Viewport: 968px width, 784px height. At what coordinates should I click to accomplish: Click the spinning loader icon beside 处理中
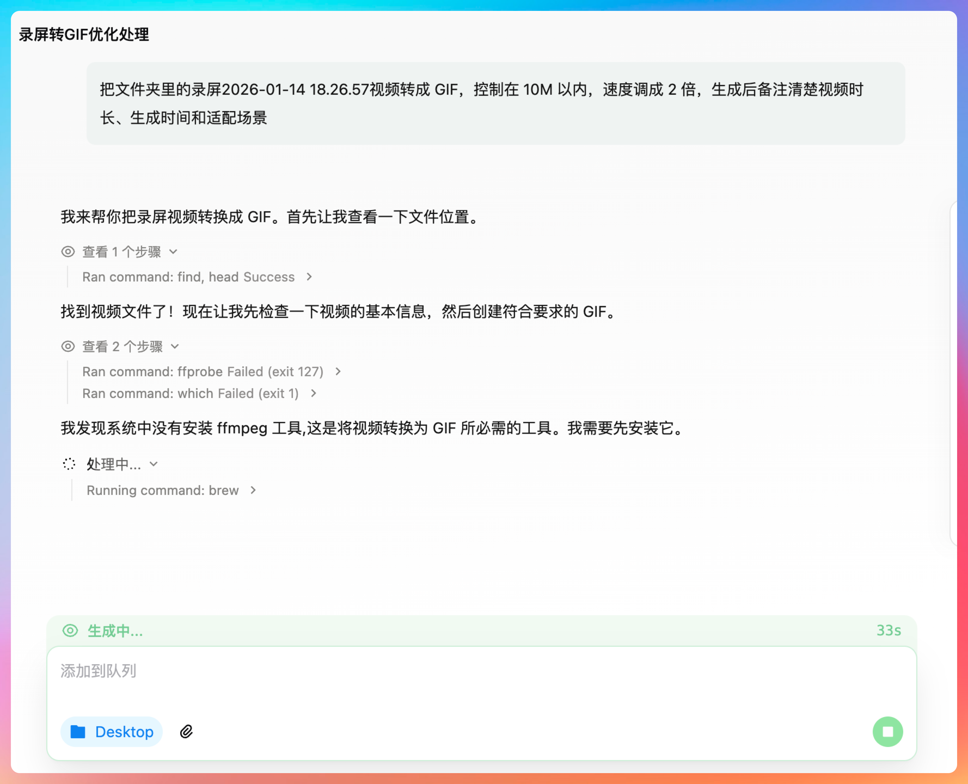tap(69, 464)
